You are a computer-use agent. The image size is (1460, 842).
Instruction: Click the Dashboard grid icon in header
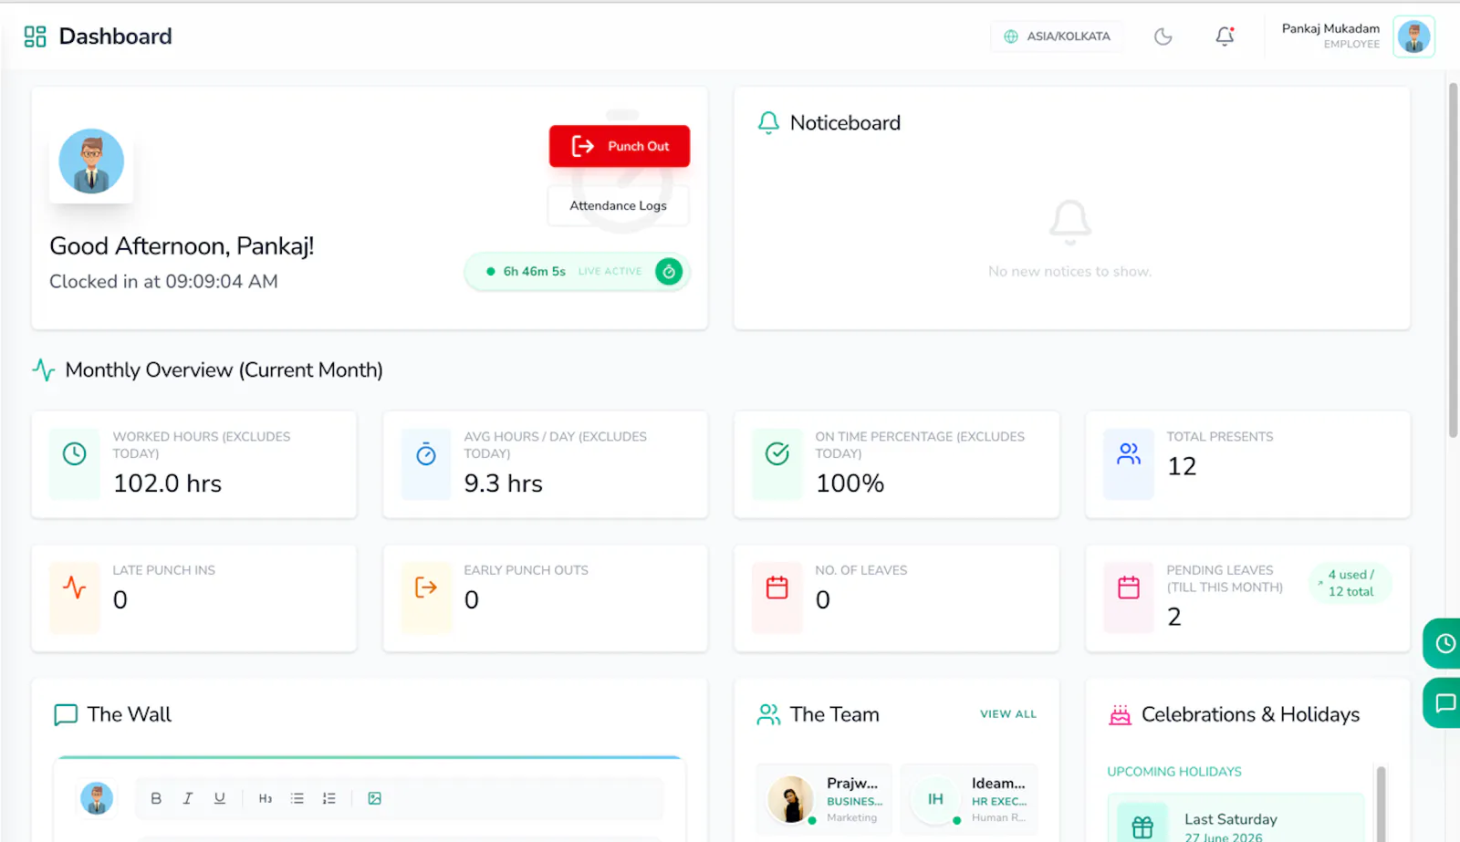click(35, 36)
